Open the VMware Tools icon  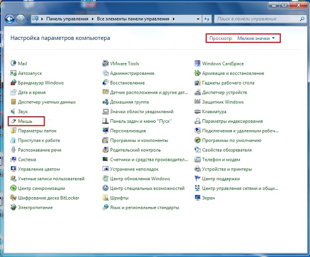click(x=106, y=63)
